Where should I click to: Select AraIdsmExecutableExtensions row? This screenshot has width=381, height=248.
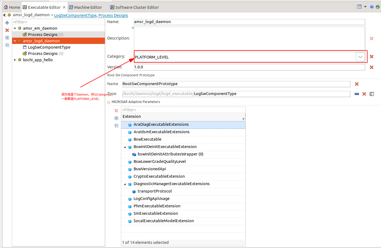(x=183, y=132)
